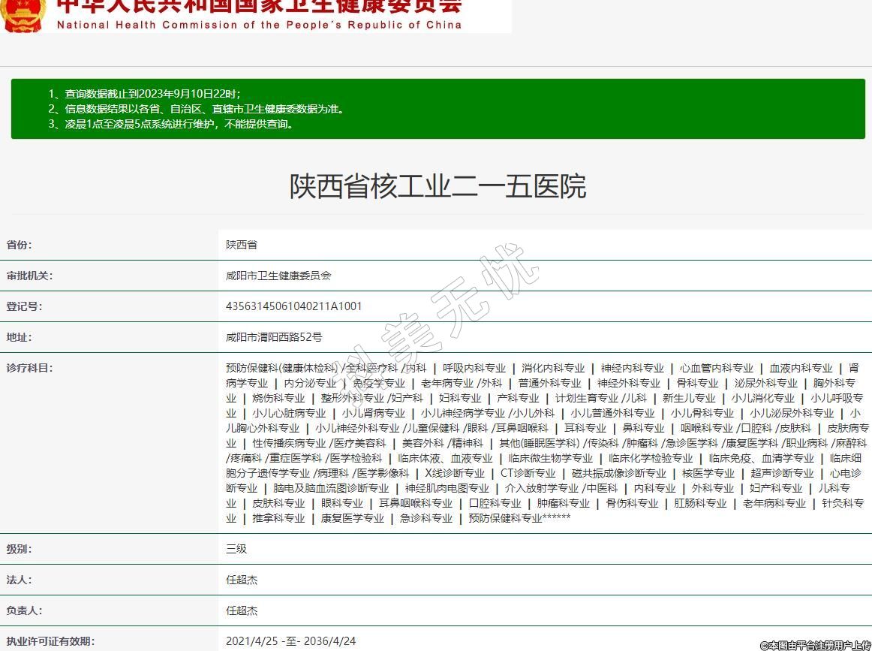Screen dimensions: 872x651
Task: Select the level value 三级
Action: pos(236,549)
